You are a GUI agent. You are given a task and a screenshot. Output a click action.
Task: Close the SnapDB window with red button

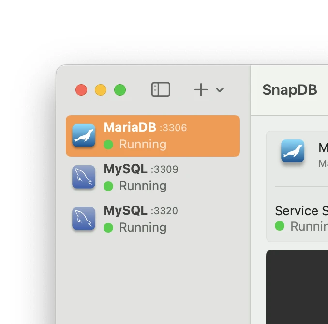point(81,90)
